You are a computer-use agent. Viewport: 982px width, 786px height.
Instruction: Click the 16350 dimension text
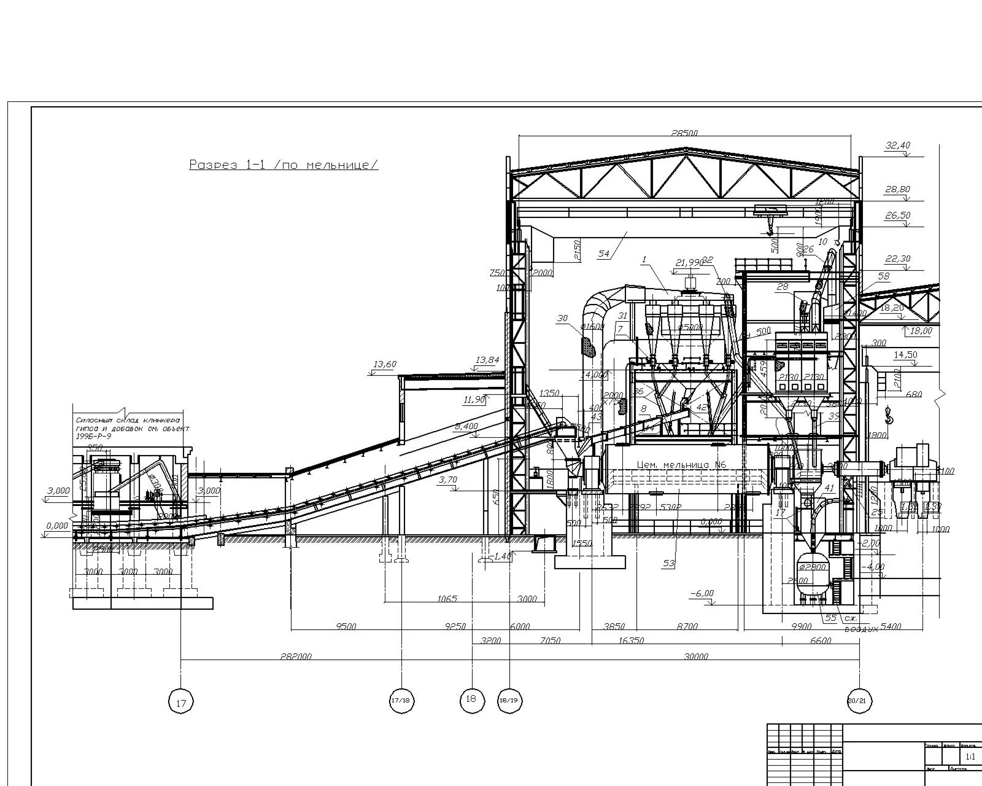click(x=632, y=640)
